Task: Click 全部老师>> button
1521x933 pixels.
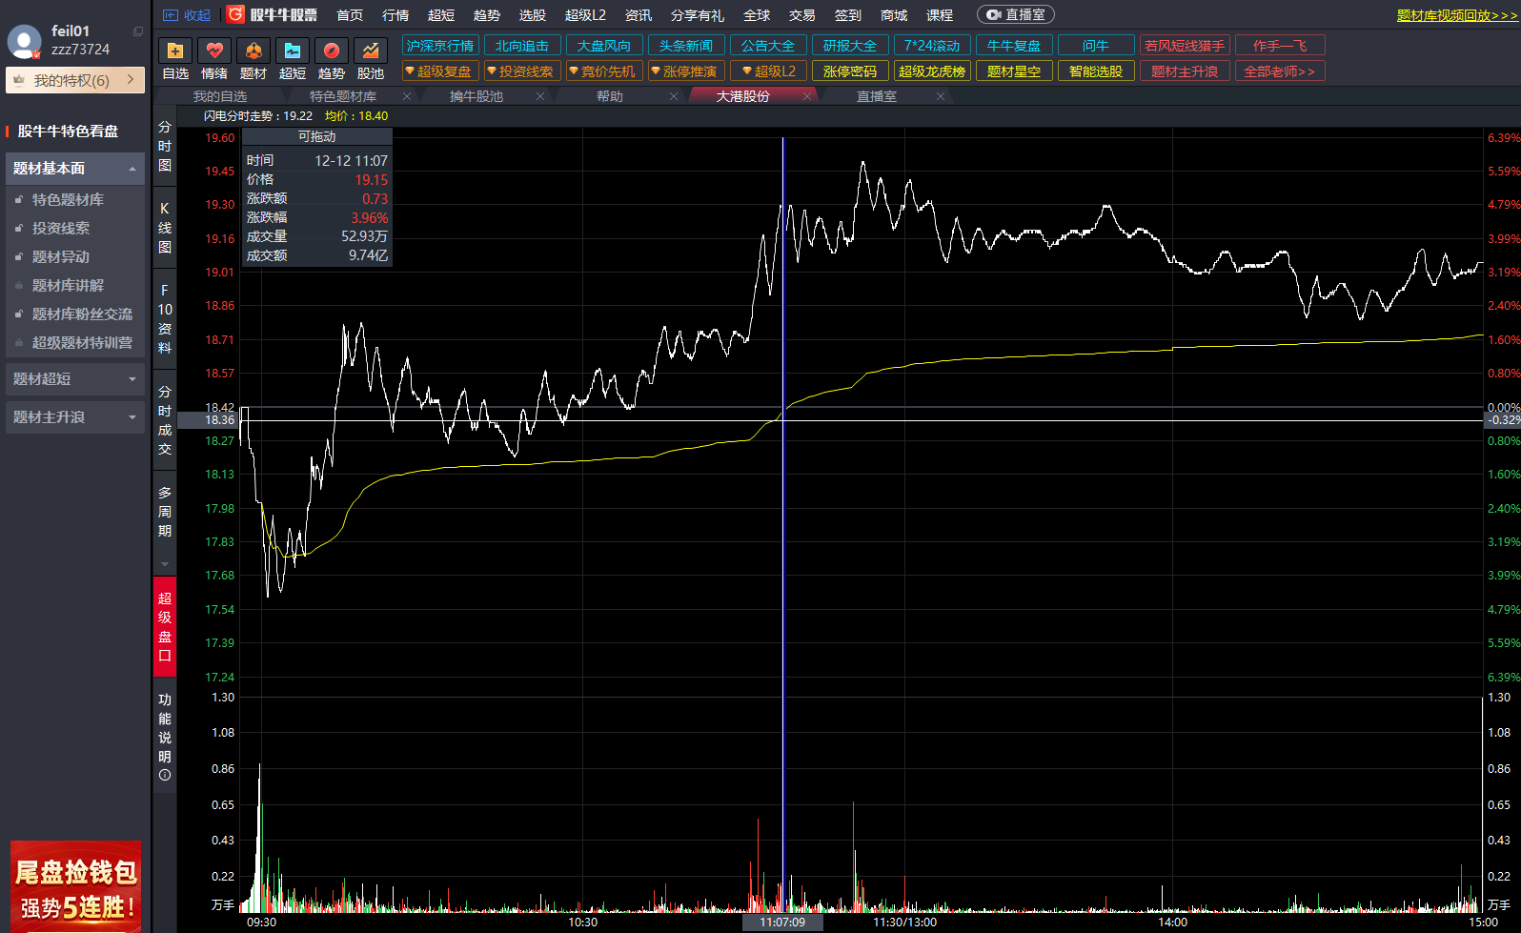Action: (x=1280, y=71)
